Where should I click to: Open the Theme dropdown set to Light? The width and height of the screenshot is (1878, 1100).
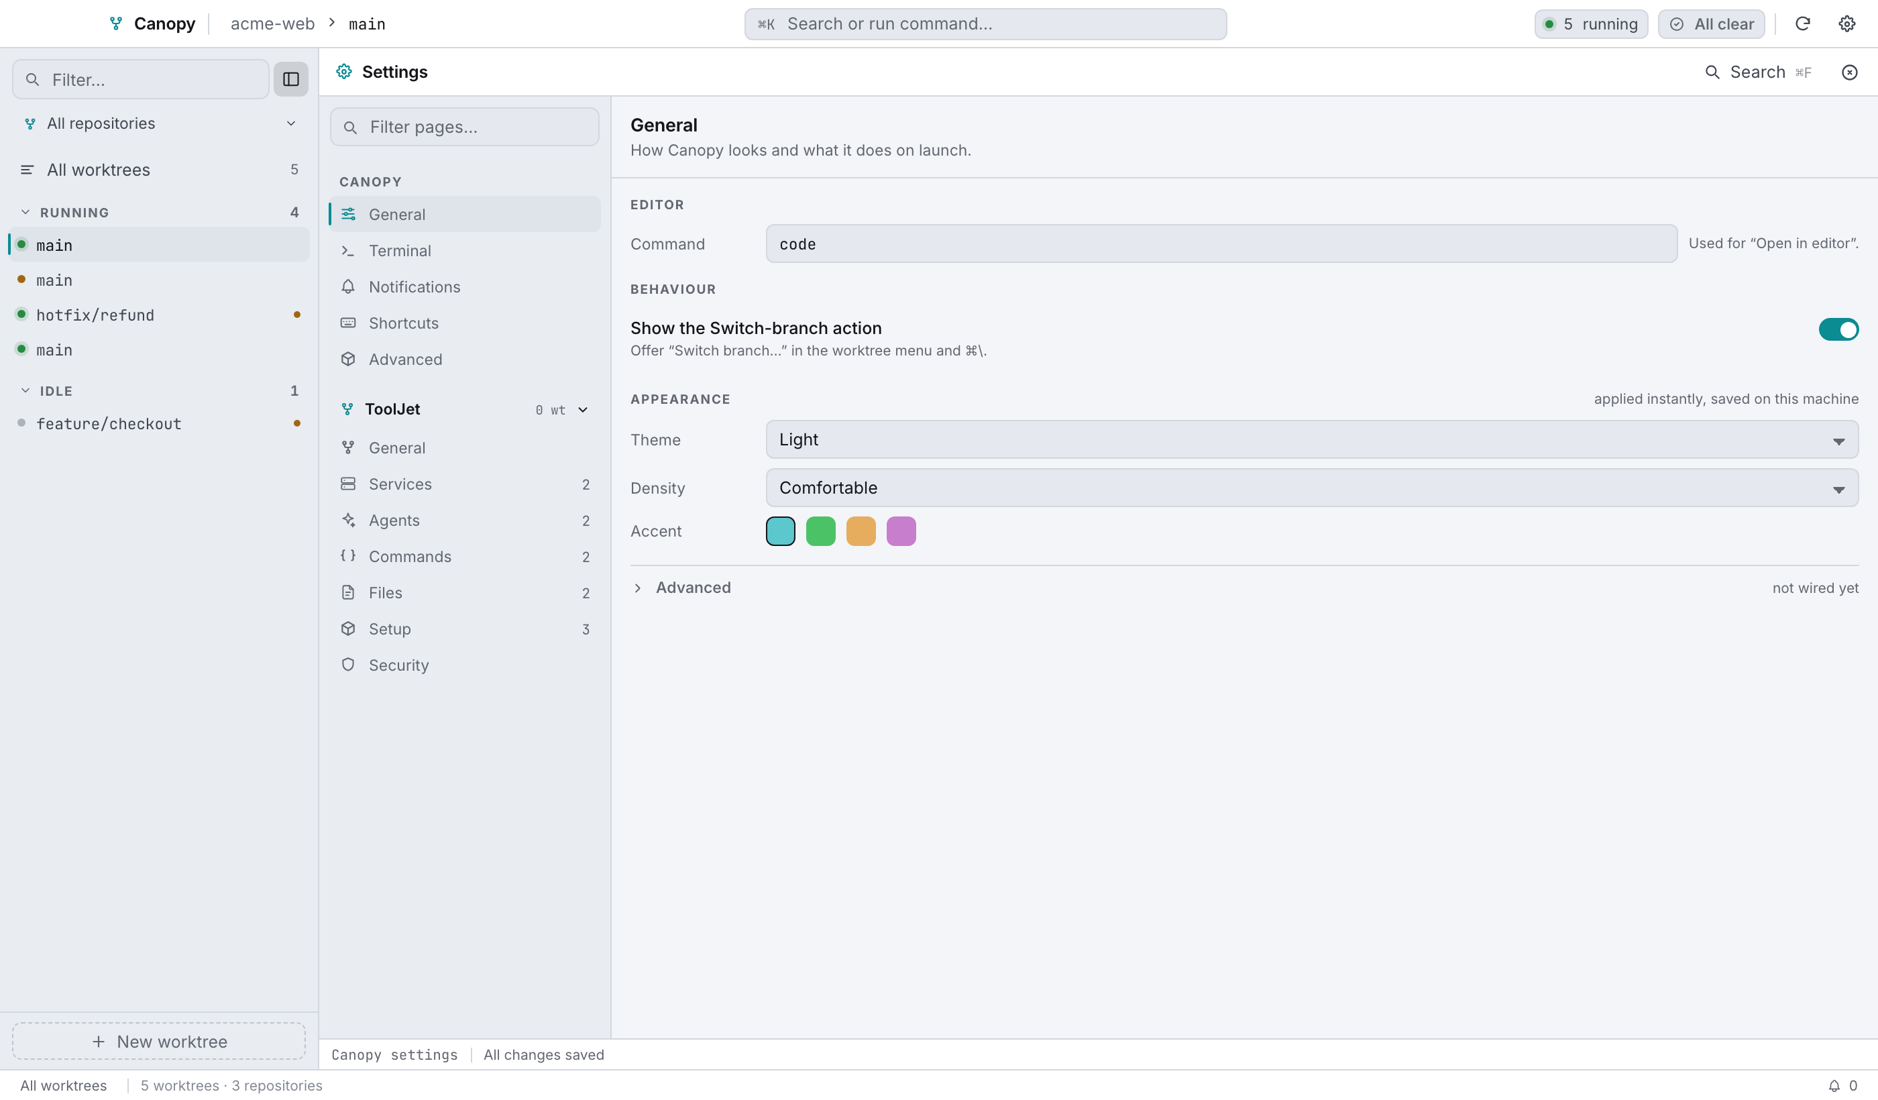pyautogui.click(x=1312, y=440)
